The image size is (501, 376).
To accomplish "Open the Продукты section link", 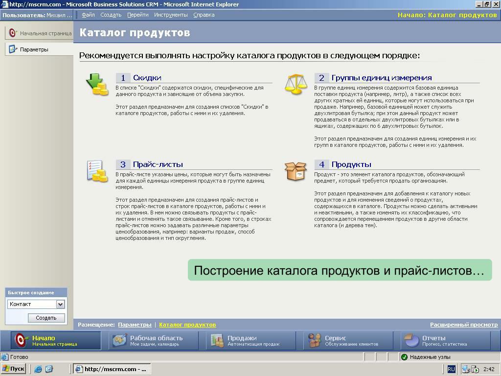I will point(351,164).
